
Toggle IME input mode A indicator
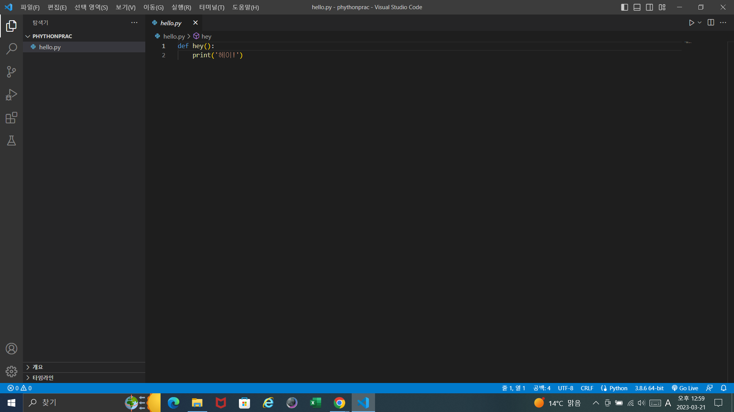click(668, 403)
